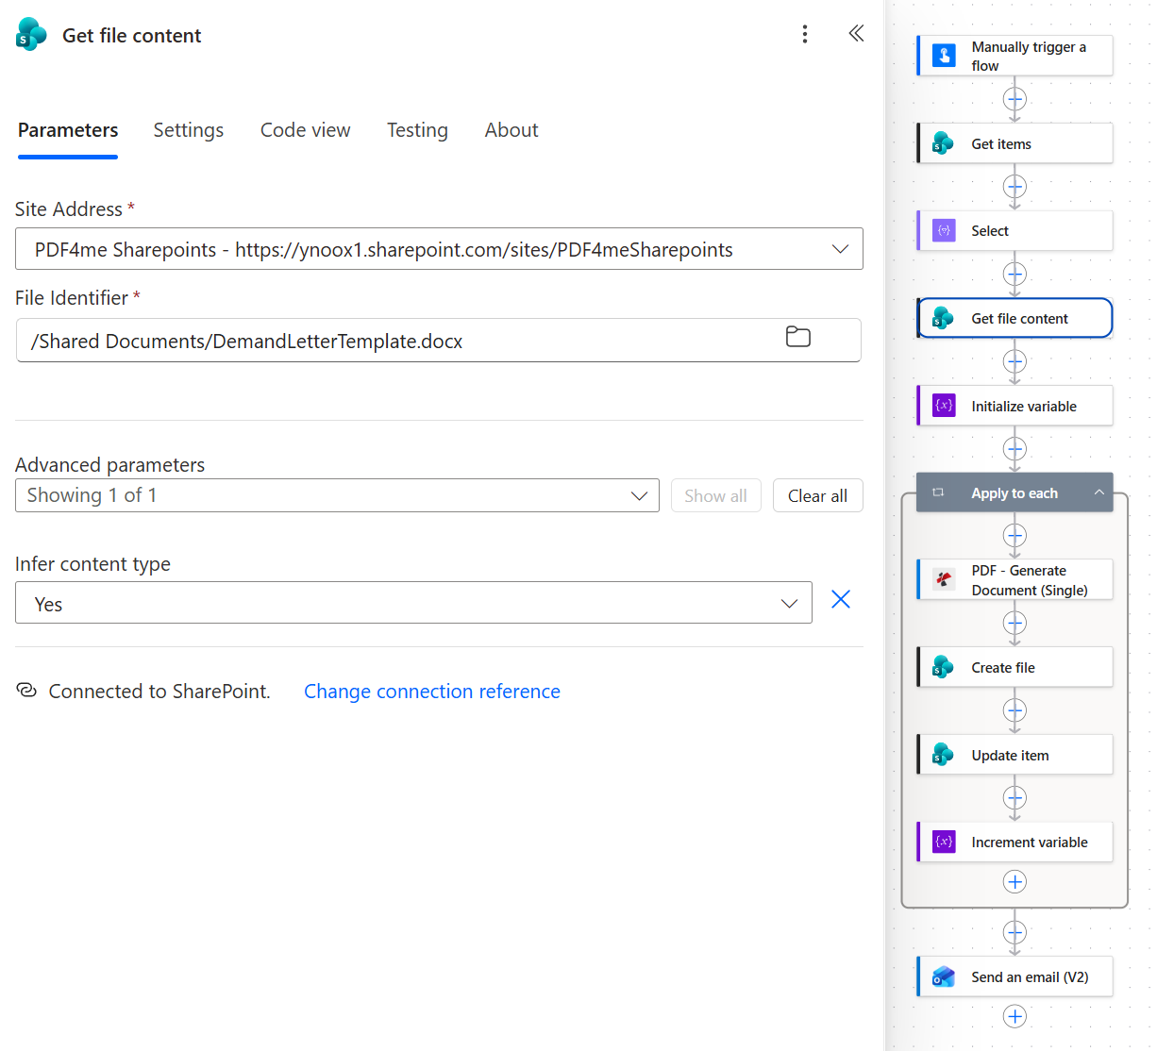Click the File Identifier input field
Screen dimensions: 1157x1051
pos(439,341)
